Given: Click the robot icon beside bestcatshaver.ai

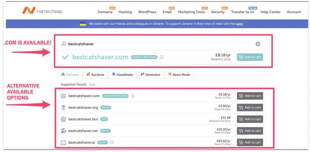Looking at the screenshot, I should point(63,142).
